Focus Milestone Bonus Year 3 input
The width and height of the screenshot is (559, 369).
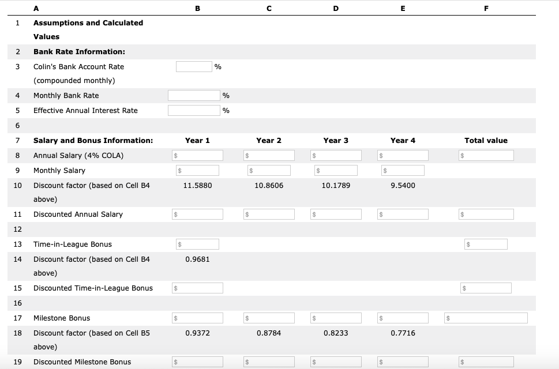click(336, 318)
